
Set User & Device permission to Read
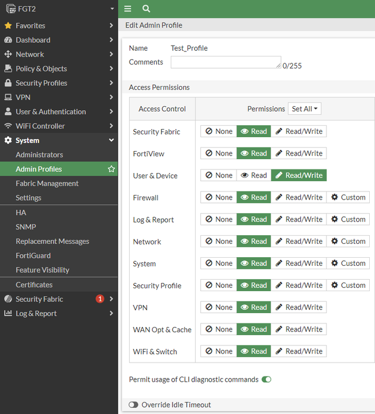coord(254,175)
